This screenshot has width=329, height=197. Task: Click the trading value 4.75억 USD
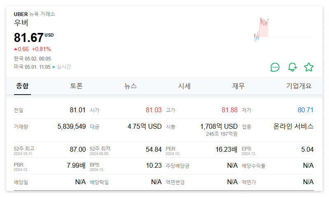pyautogui.click(x=145, y=126)
